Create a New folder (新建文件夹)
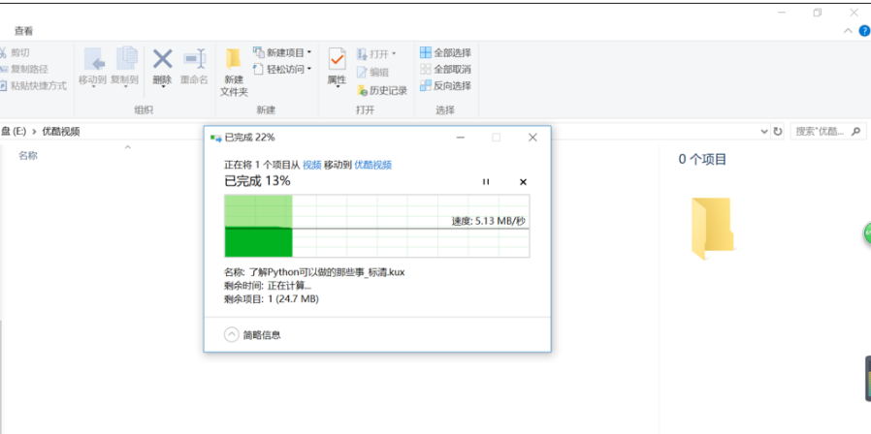Viewport: 871px width, 434px height. coord(234,72)
